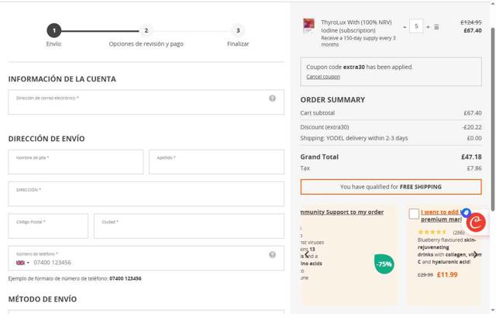Go to step 3 Finalizar
This screenshot has height=314, width=496.
pyautogui.click(x=238, y=31)
